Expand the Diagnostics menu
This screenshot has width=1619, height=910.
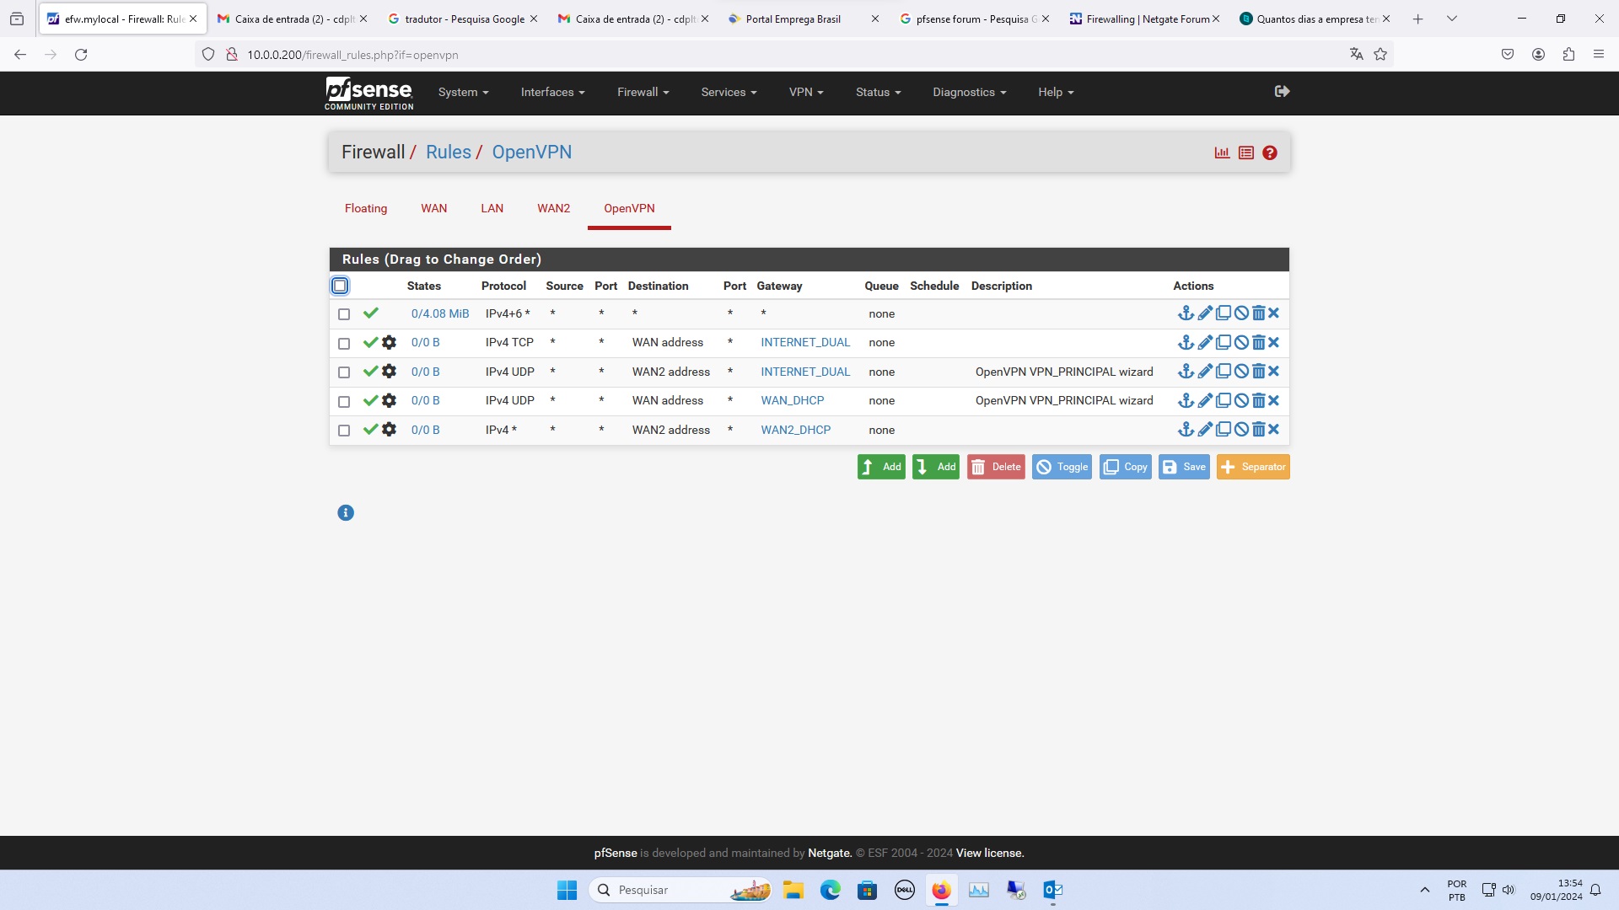[x=969, y=93]
